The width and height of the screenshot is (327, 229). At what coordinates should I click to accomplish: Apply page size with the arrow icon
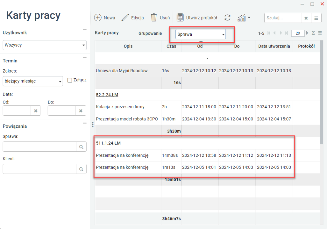coord(307,33)
